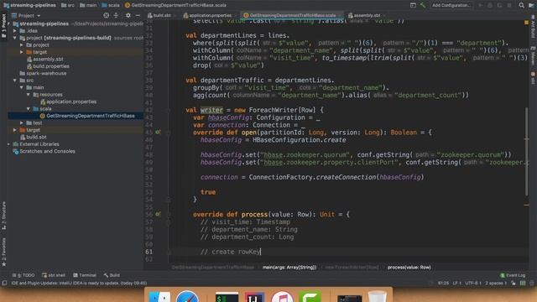537x302 pixels.
Task: Select GetStreamingDepartmentTrafficHBase in project tree
Action: pyautogui.click(x=87, y=116)
